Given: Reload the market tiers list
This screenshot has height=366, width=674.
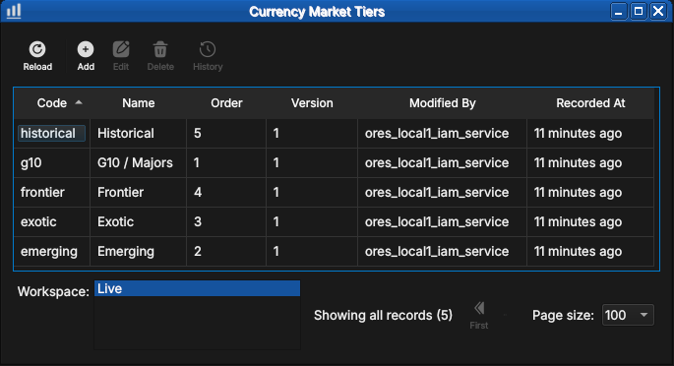Looking at the screenshot, I should (37, 56).
